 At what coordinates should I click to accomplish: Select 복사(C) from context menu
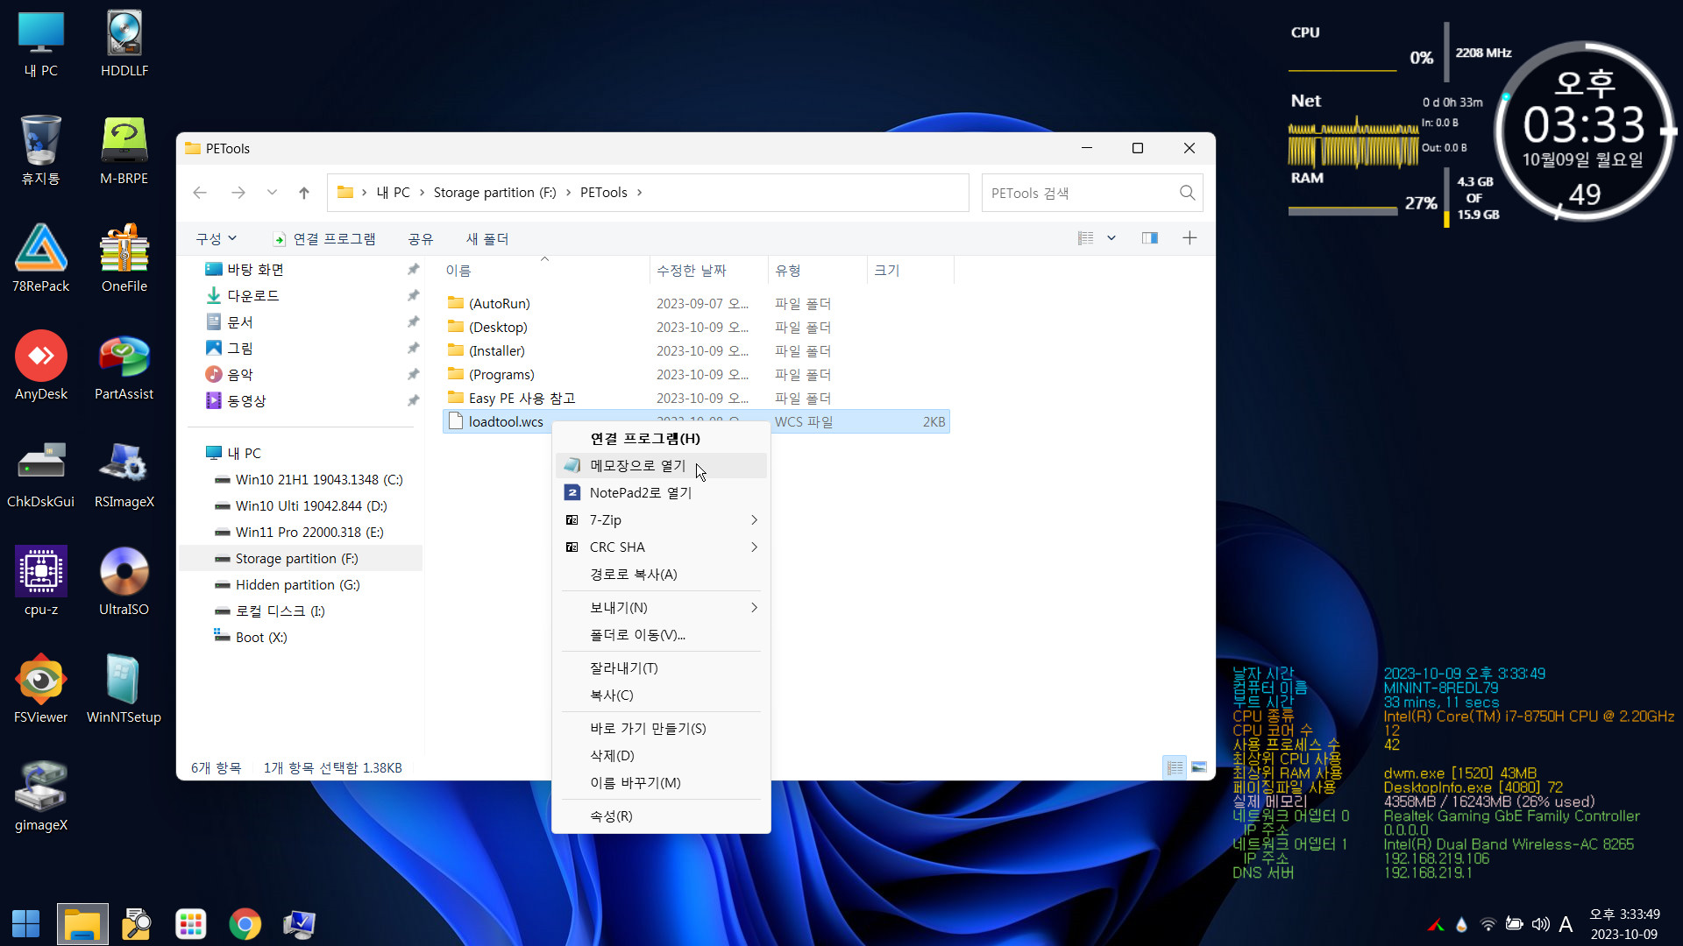[x=661, y=695]
